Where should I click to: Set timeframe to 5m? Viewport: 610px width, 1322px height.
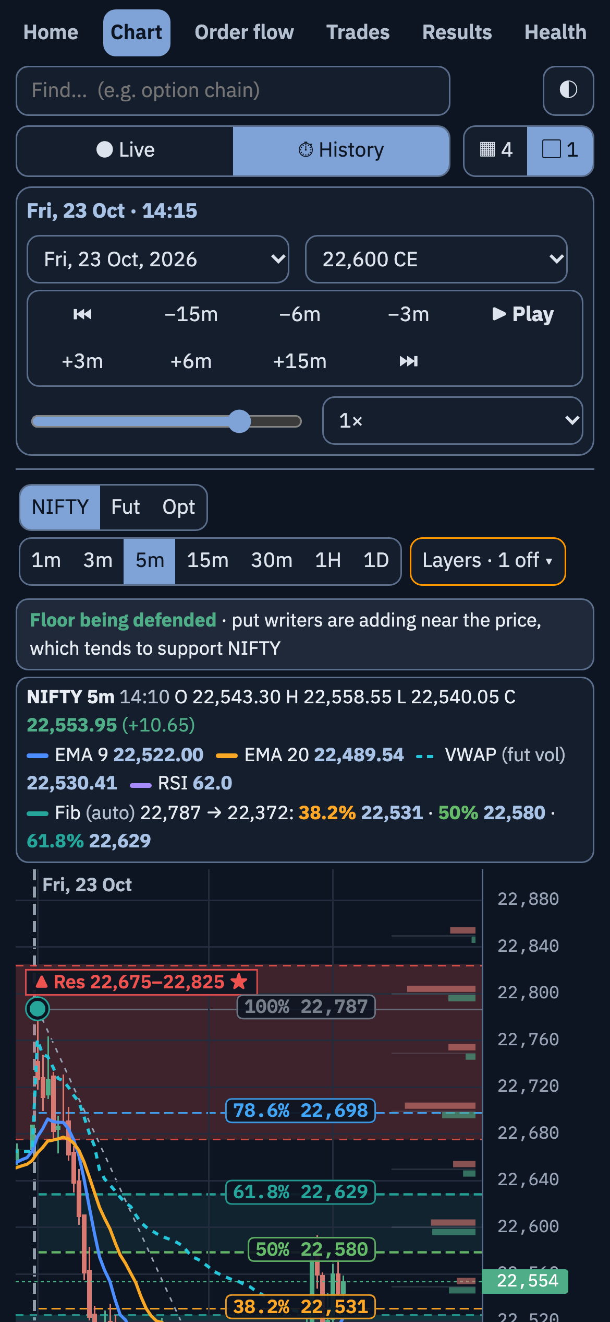[x=150, y=561]
